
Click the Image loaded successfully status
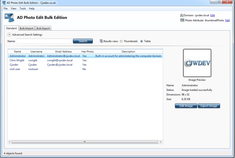coord(197,90)
